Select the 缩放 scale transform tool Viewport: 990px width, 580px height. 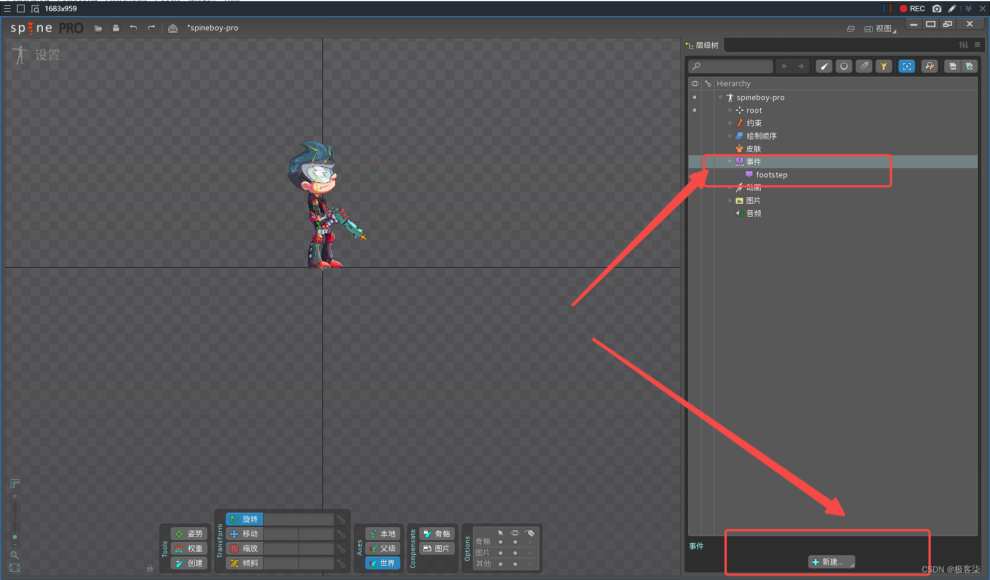[x=244, y=549]
